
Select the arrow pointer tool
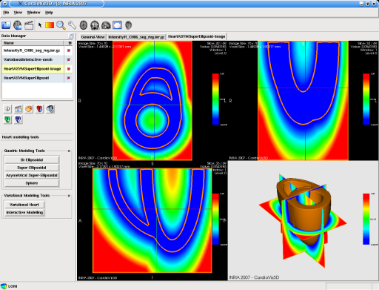coord(40,25)
